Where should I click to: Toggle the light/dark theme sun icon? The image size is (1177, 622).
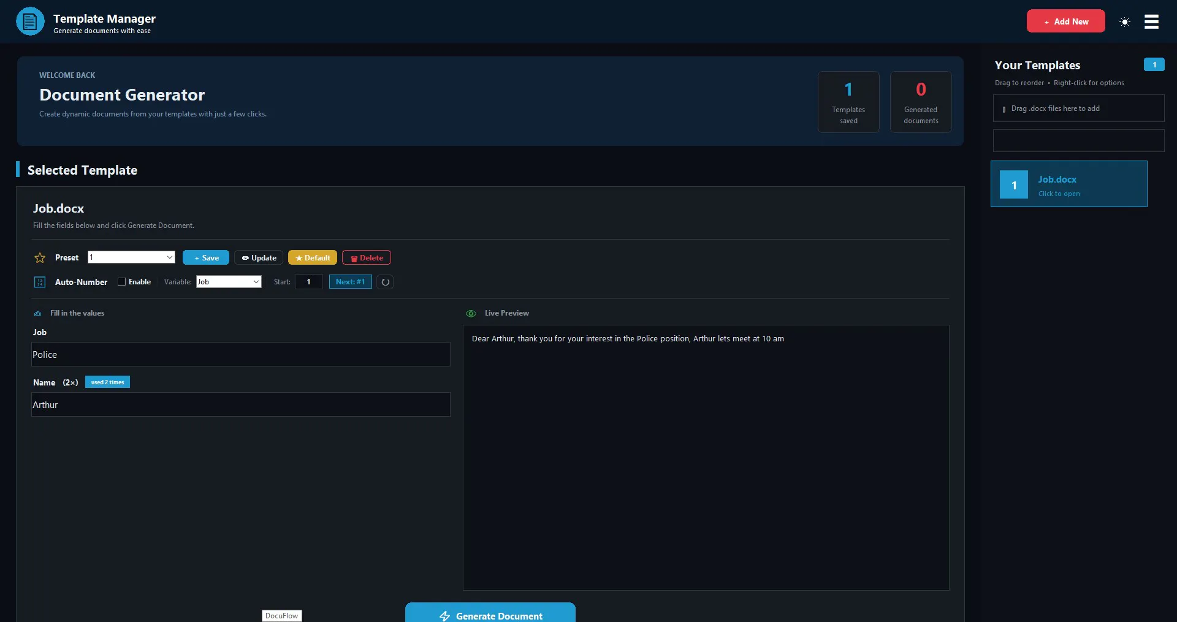pos(1124,21)
